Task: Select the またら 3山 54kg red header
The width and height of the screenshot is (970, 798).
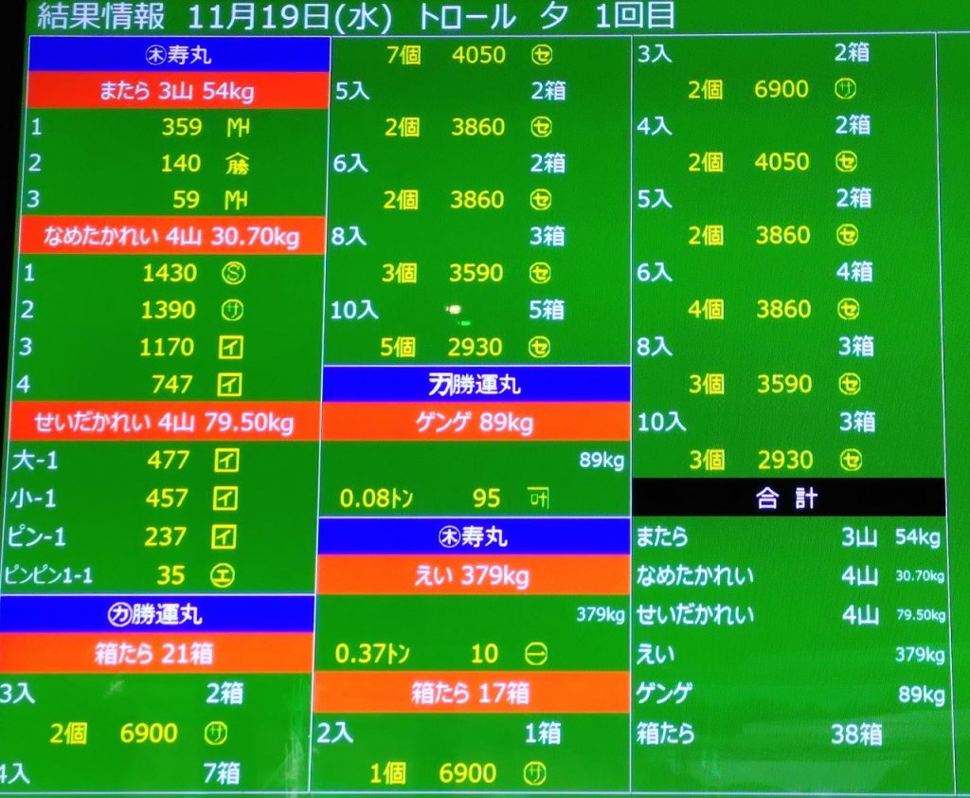Action: point(176,92)
